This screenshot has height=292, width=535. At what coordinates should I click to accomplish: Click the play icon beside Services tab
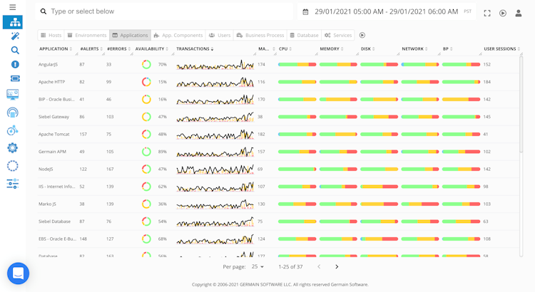tap(362, 35)
